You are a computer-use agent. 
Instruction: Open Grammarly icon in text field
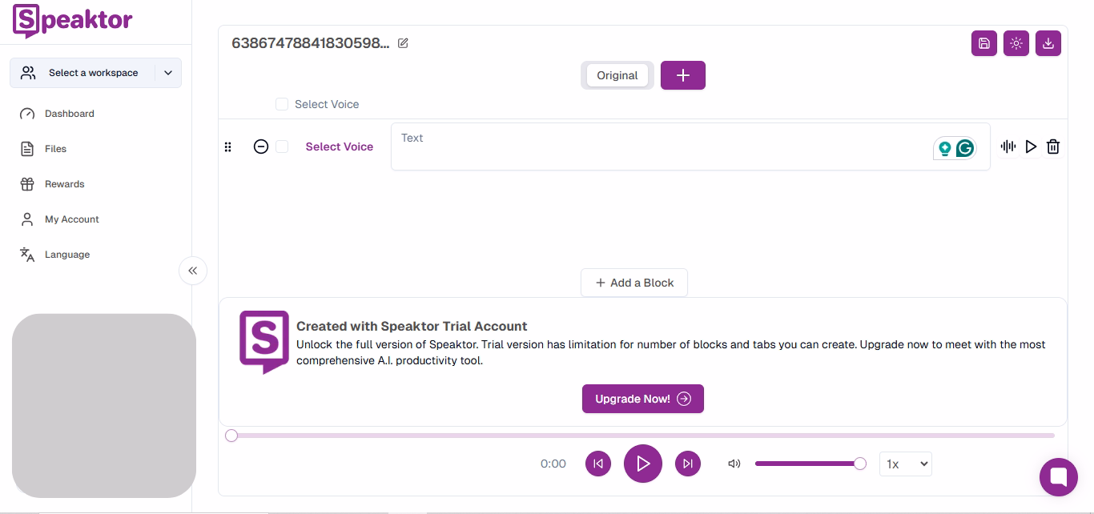click(965, 148)
